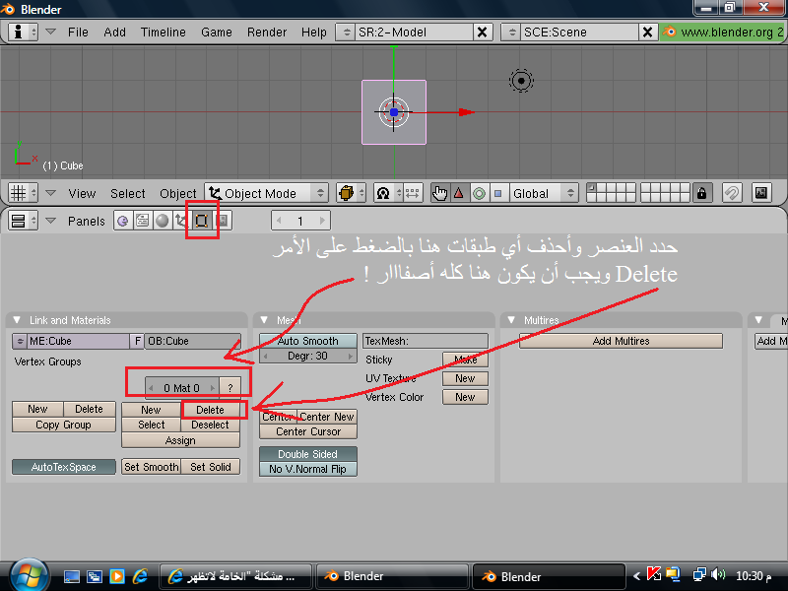Click Set Smooth
The image size is (788, 591).
(152, 467)
